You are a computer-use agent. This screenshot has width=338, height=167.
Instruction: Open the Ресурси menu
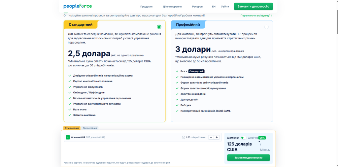point(197,7)
